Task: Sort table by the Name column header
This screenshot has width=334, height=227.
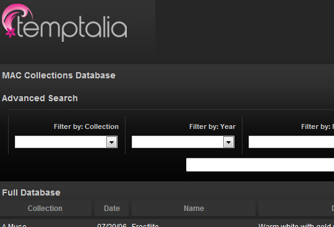Action: coord(194,208)
